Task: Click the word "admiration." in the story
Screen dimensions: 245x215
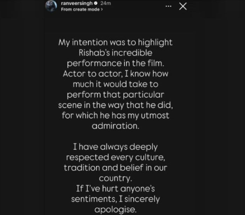Action: click(x=115, y=126)
